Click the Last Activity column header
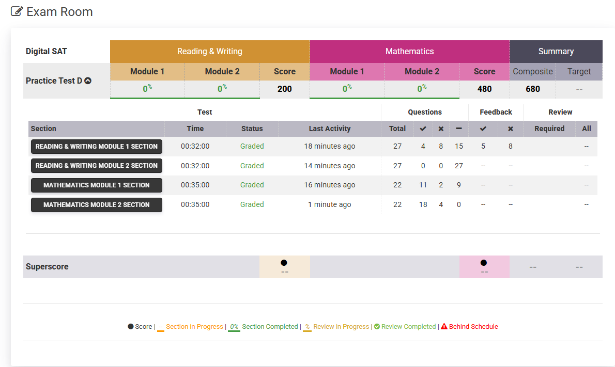The image size is (615, 367). (x=330, y=129)
